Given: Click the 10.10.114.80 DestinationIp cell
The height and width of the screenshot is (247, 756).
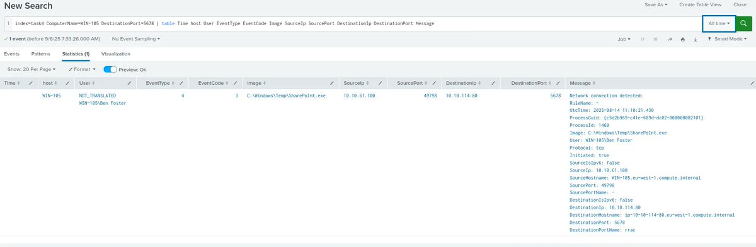Looking at the screenshot, I should click(x=461, y=96).
